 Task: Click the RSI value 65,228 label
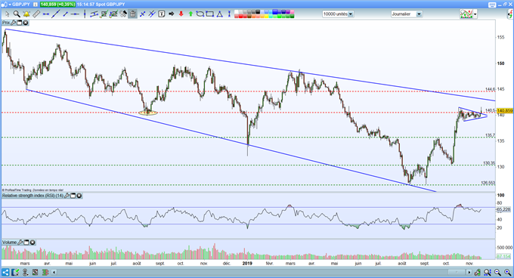click(504, 209)
